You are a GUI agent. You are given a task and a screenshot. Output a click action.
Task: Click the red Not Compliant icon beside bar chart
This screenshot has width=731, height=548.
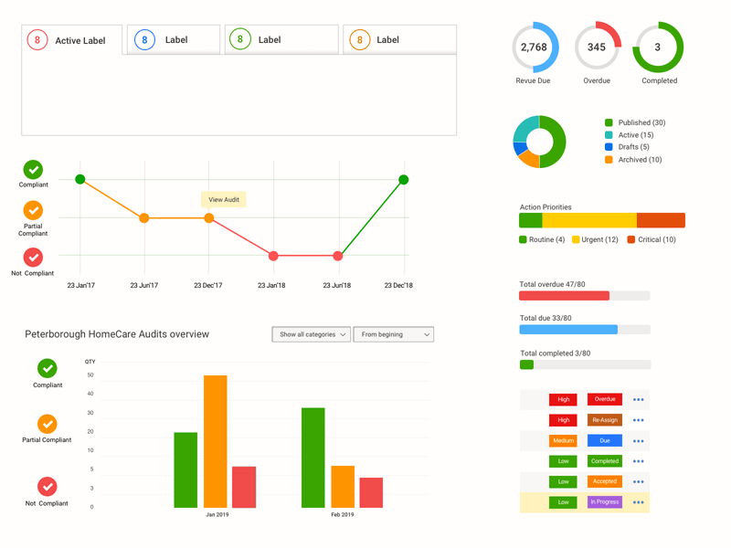pos(48,487)
